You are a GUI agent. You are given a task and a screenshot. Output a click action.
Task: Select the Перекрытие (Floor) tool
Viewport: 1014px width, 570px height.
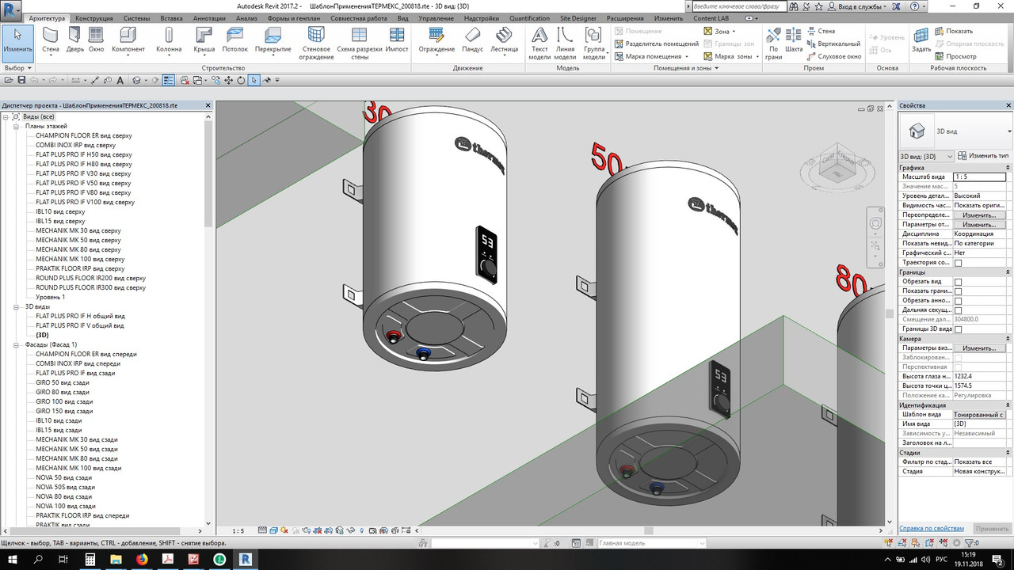point(273,40)
